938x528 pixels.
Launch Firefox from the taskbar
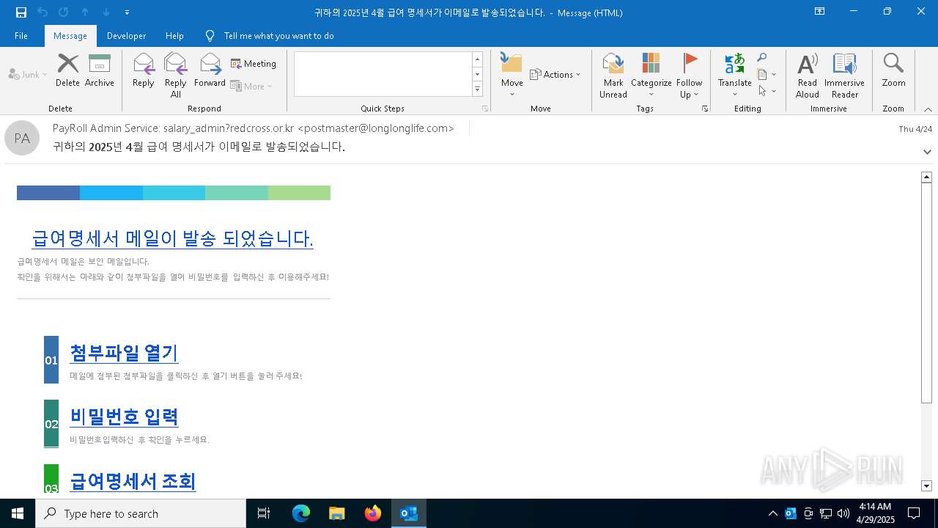[x=373, y=513]
